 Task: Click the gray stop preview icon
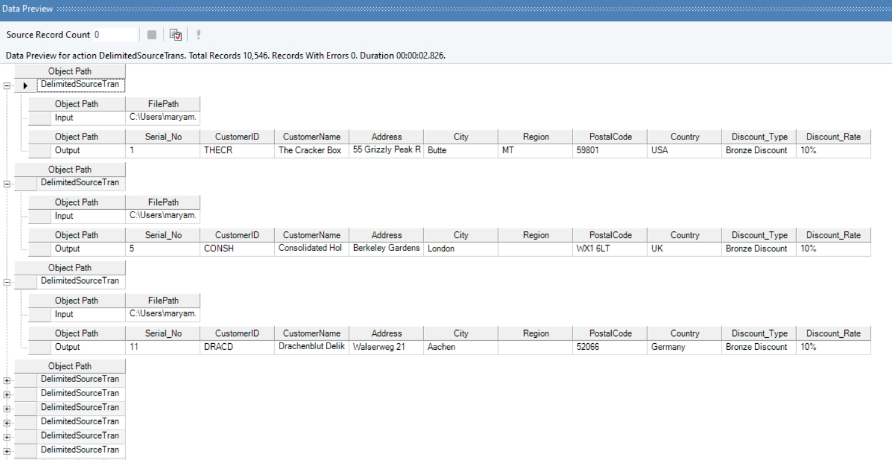tap(151, 35)
